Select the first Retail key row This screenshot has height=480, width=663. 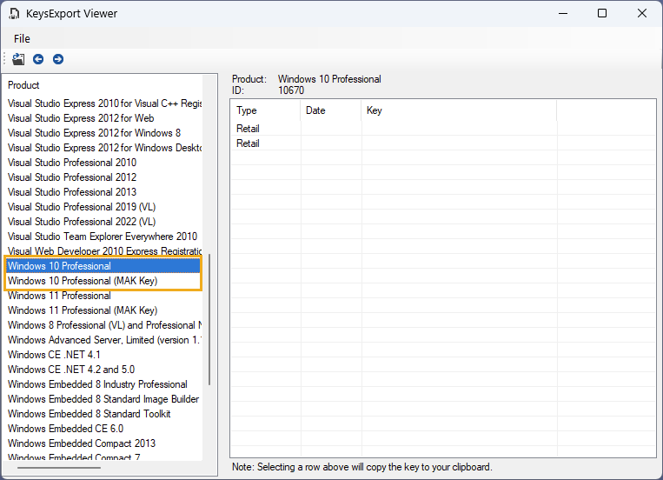pos(443,128)
